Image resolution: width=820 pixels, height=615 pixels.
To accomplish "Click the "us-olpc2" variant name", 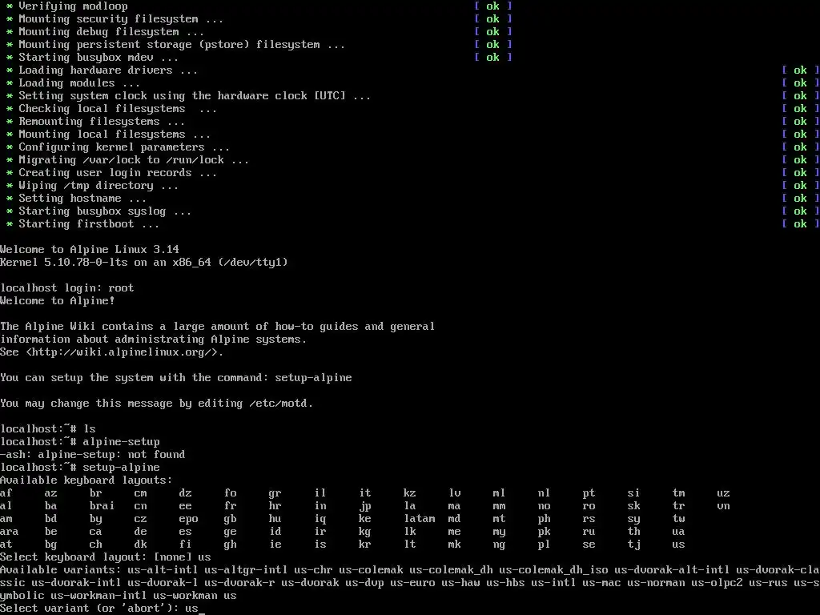I will [x=717, y=583].
